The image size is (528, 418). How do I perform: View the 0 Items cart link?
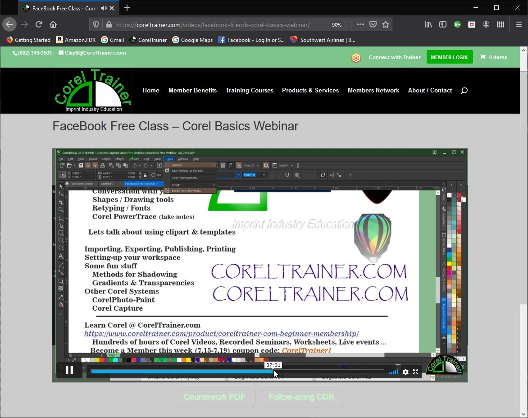(498, 57)
